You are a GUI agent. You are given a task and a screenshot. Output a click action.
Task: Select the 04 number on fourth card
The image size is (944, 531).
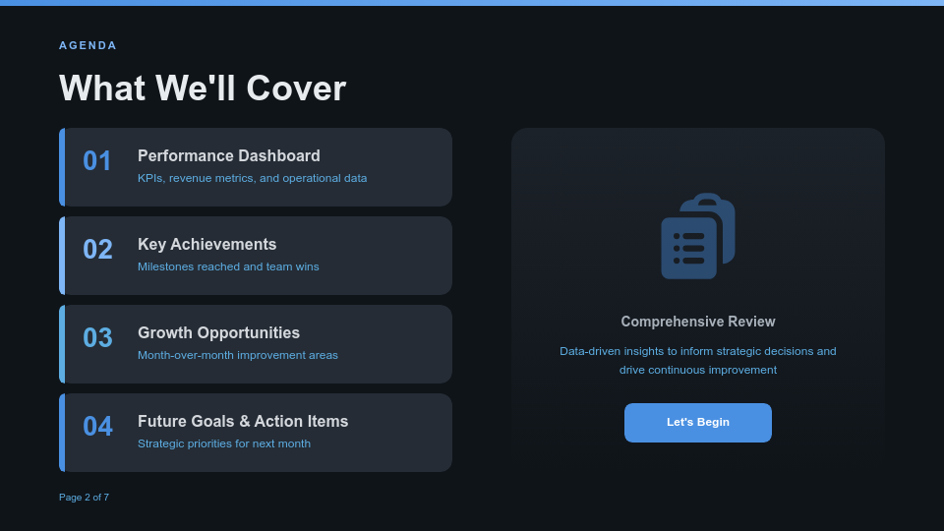(97, 427)
